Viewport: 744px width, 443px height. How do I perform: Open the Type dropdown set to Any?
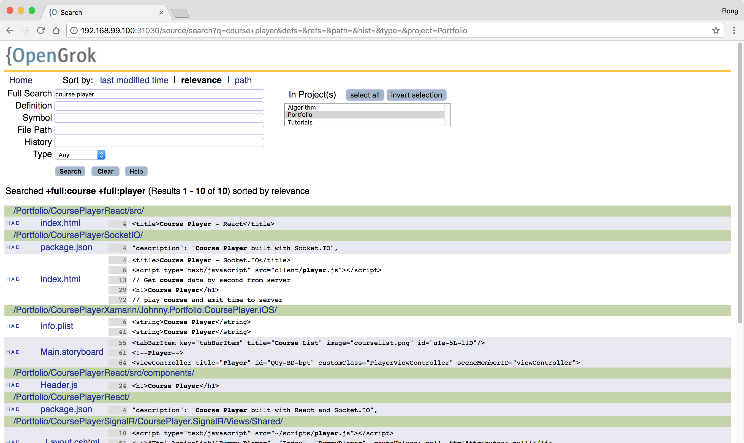tap(80, 155)
